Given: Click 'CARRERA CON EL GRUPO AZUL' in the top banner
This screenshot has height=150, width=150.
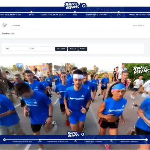Looking at the screenshot, I should pos(97,15).
